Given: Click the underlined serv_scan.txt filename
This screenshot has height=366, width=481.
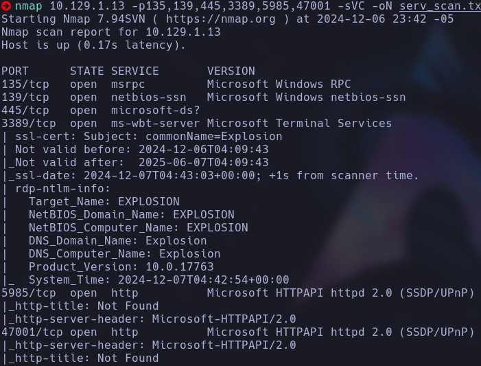Looking at the screenshot, I should pos(440,7).
